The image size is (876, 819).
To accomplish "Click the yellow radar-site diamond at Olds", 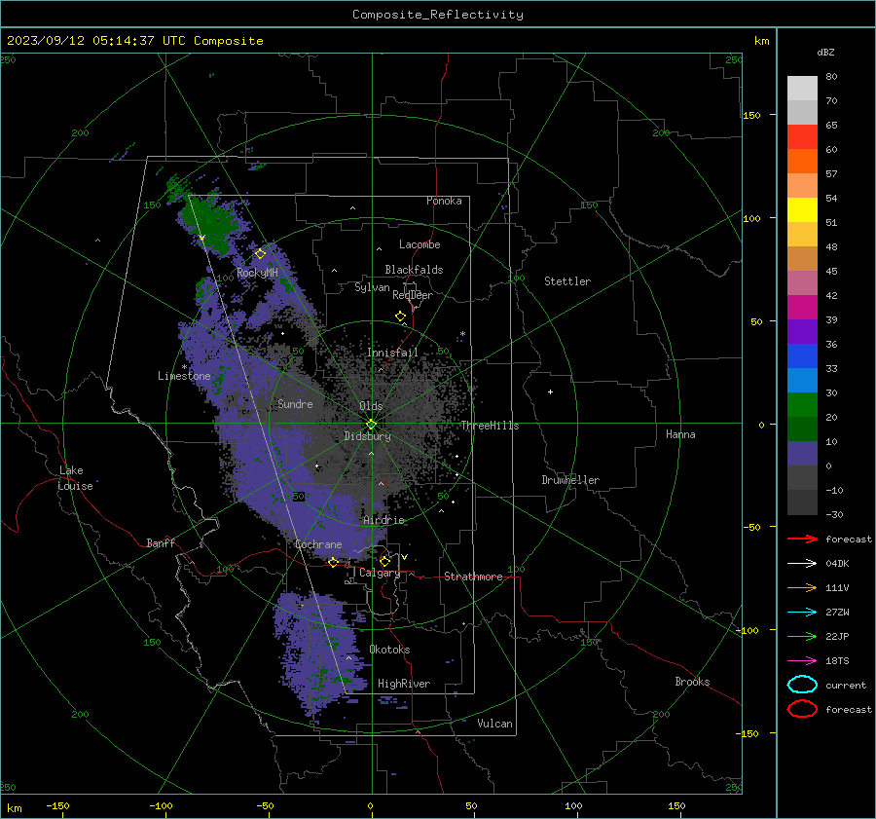I will [372, 425].
